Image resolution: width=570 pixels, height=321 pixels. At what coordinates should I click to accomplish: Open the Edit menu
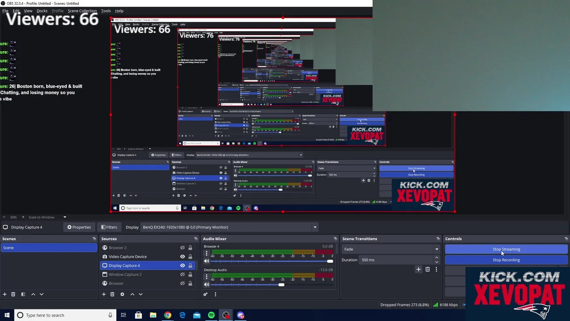tap(16, 11)
